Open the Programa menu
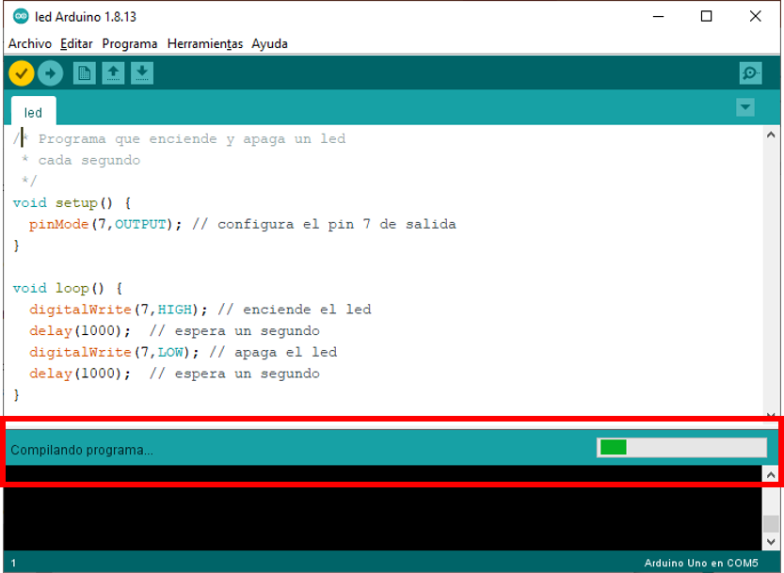The image size is (784, 573). click(x=130, y=43)
